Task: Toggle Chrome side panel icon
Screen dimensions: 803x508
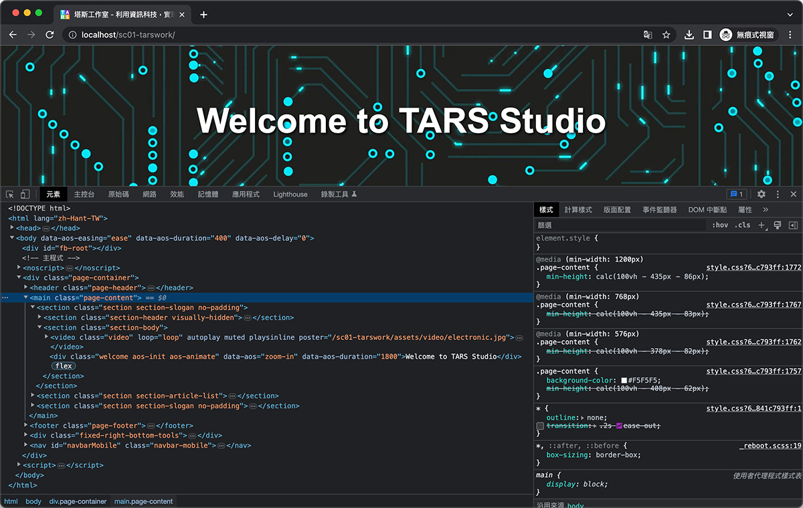Action: pos(707,35)
